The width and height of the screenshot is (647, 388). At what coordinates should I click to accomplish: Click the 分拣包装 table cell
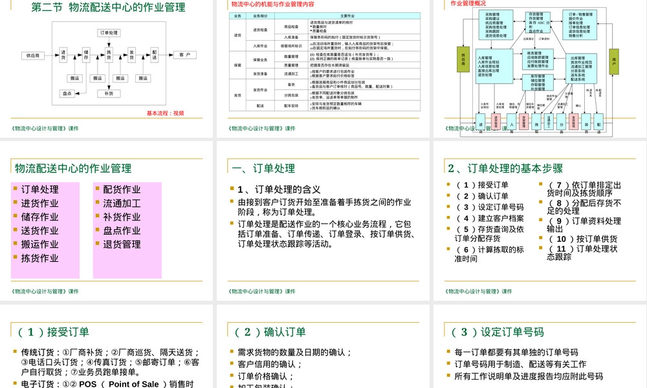(291, 95)
